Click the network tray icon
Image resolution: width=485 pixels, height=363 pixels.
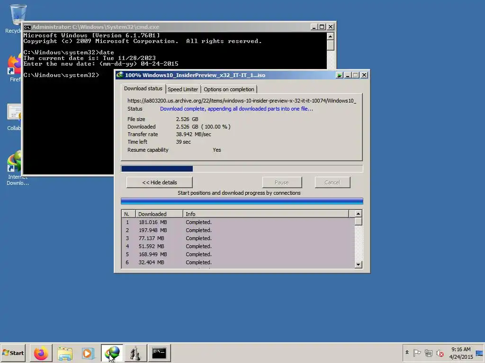coord(428,353)
